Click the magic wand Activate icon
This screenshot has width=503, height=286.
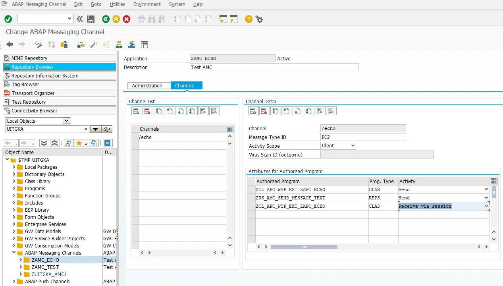[93, 44]
